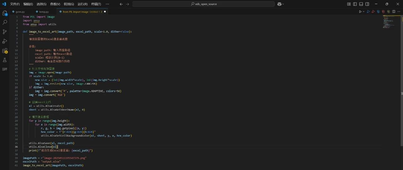
Task: Click the red file icon in the editor toolbar
Action: [383, 12]
